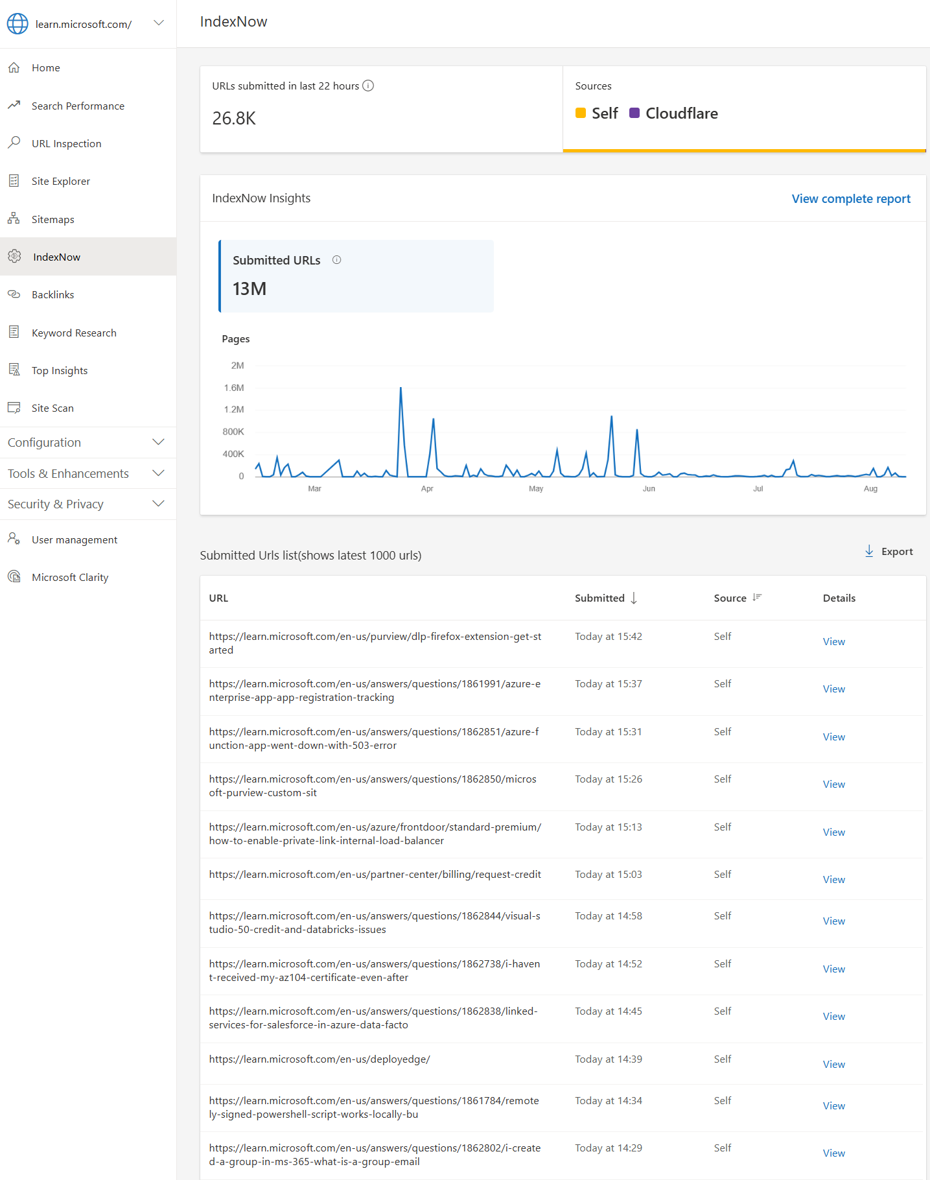Click info icon beside Submitted URLs
Viewport: 930px width, 1180px height.
click(x=336, y=260)
